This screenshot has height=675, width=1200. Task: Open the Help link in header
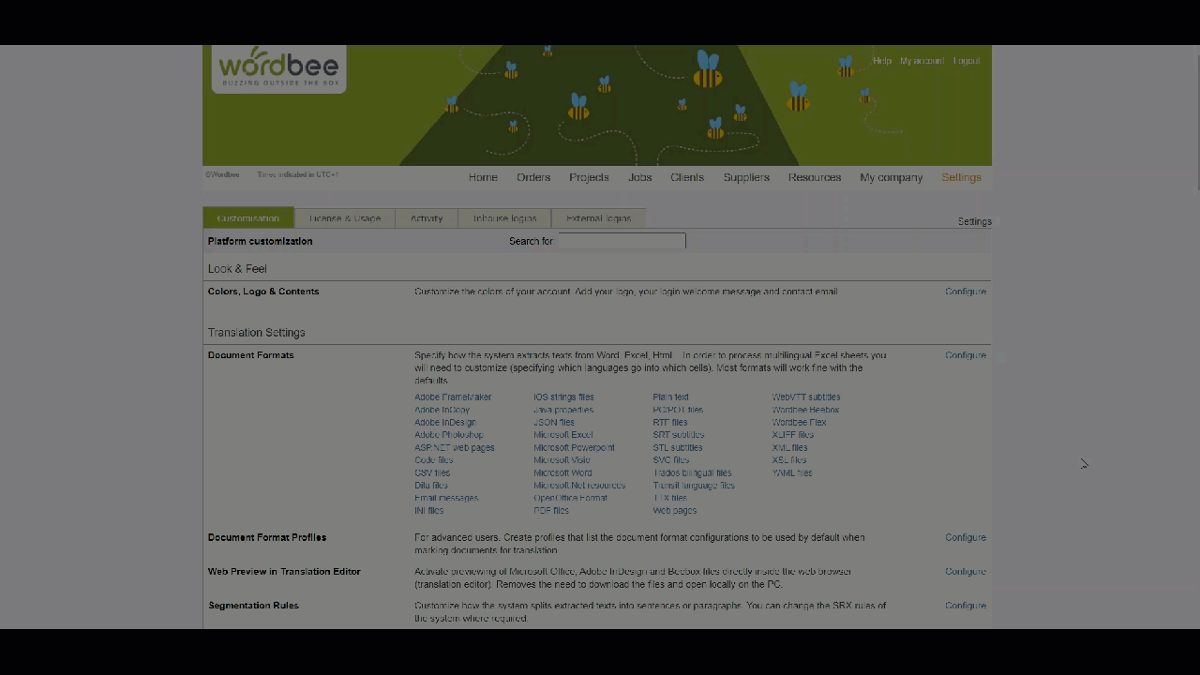coord(881,61)
